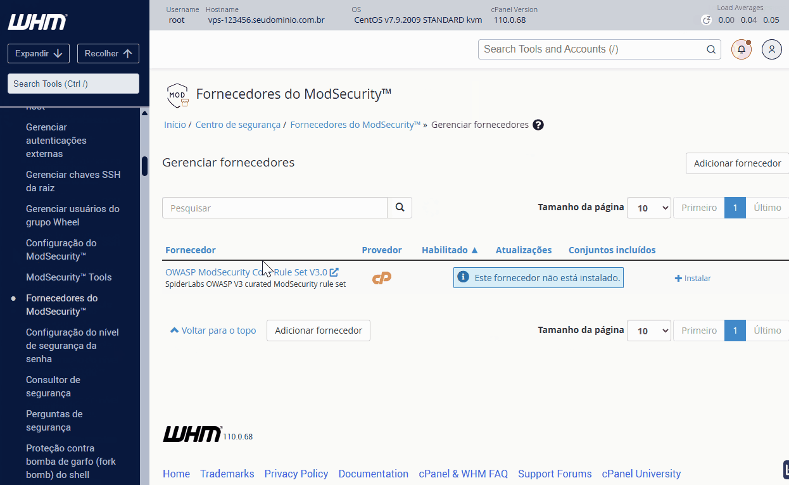Click the top Adicionar fornecedor button
This screenshot has width=789, height=485.
click(x=738, y=163)
